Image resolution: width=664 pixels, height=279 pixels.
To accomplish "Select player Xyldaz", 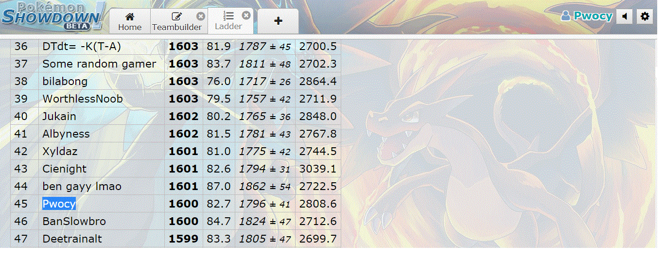I will coord(60,152).
